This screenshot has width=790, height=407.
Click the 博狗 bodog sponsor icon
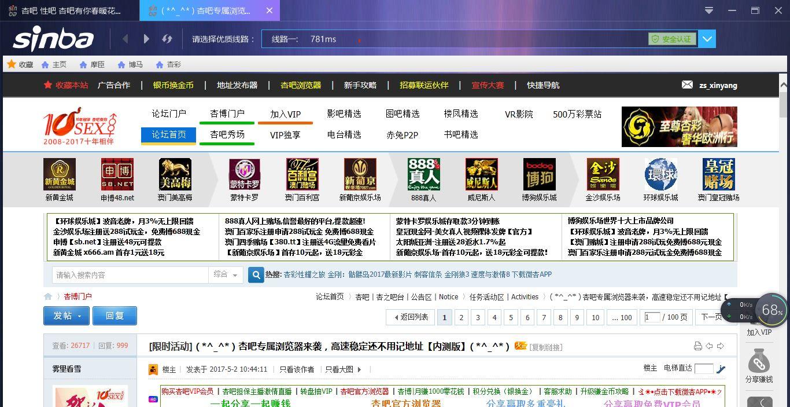540,174
